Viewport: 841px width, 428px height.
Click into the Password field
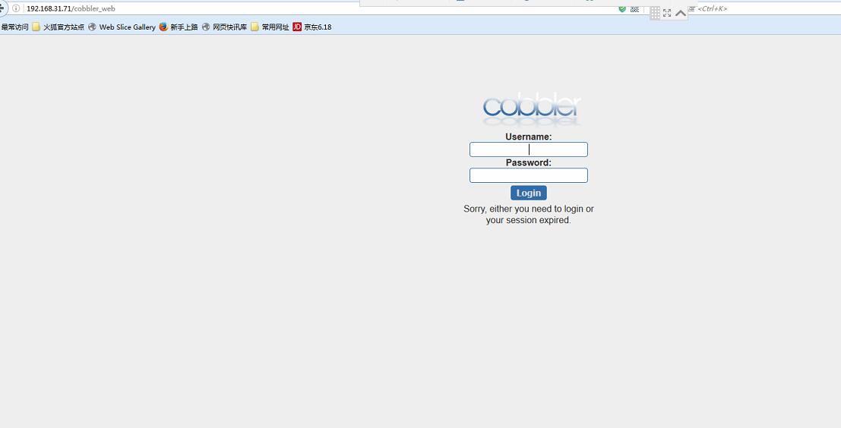point(528,175)
